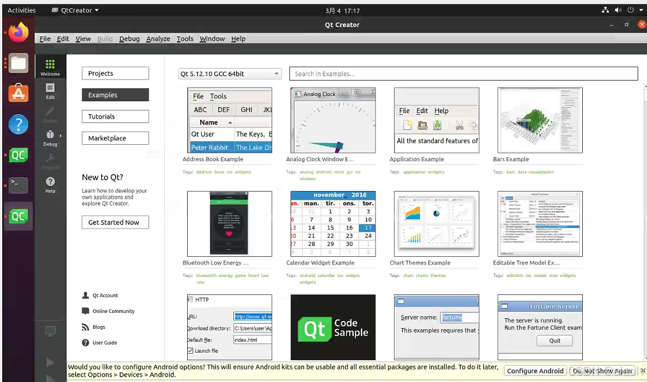Open Ubuntu Software from the dock

pos(18,93)
